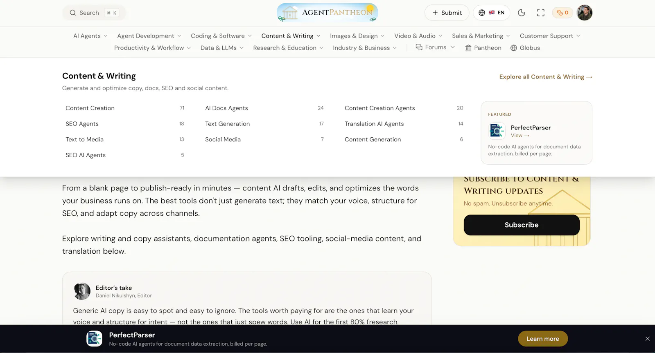Select the AI Docs Agents category
This screenshot has width=655, height=353.
[x=264, y=108]
